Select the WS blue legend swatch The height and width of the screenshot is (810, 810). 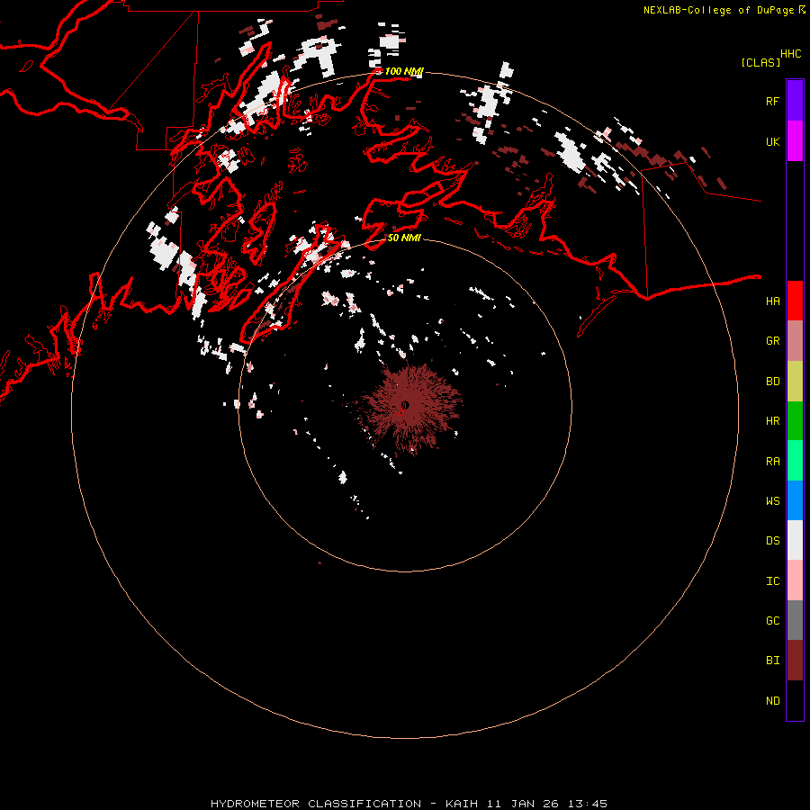click(795, 500)
